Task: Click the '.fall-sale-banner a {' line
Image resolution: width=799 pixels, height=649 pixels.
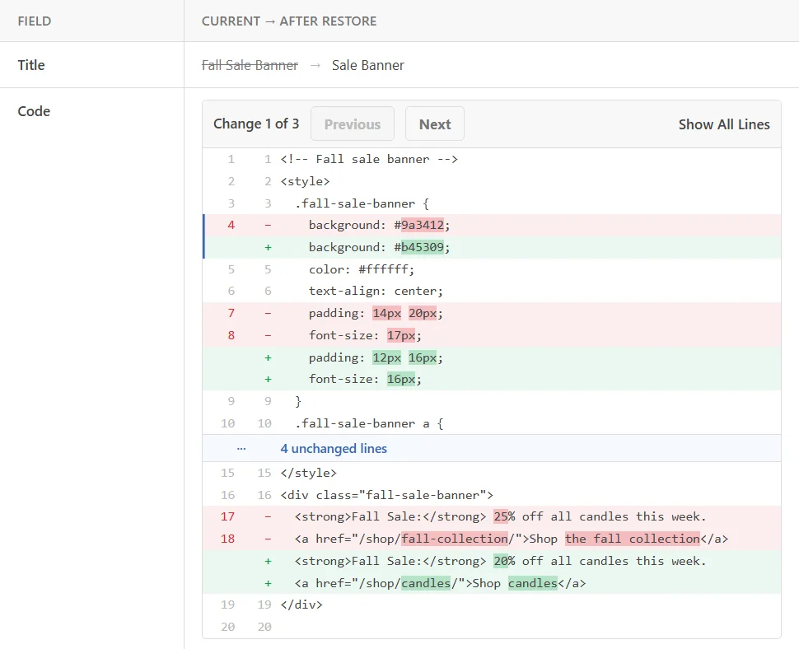Action: pyautogui.click(x=492, y=423)
